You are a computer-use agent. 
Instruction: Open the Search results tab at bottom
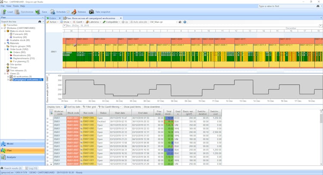(x=11, y=168)
